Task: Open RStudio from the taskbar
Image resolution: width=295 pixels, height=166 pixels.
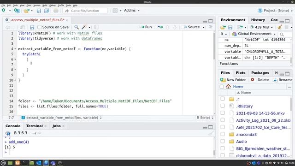Action: pos(46,163)
